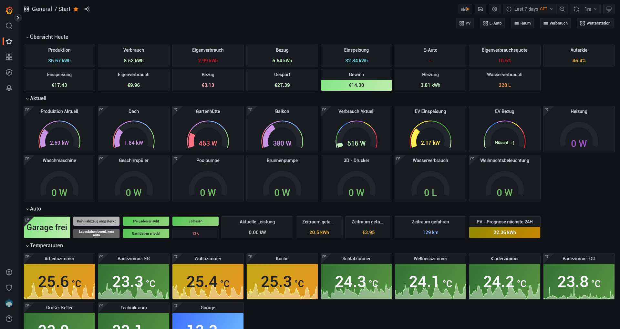Open the Alerting bell icon

coord(9,88)
